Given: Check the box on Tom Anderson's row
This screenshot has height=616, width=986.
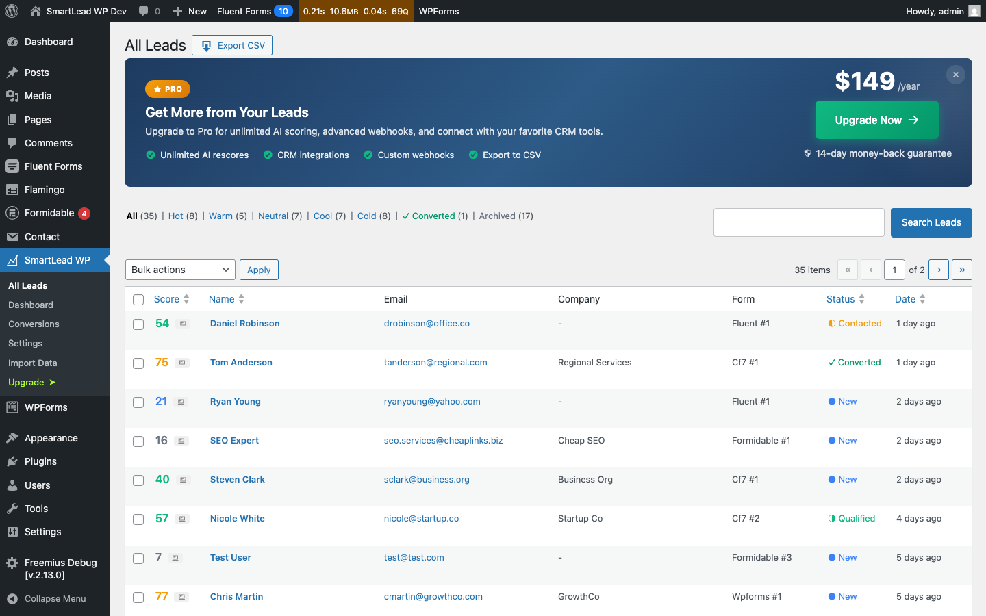Looking at the screenshot, I should pyautogui.click(x=138, y=362).
